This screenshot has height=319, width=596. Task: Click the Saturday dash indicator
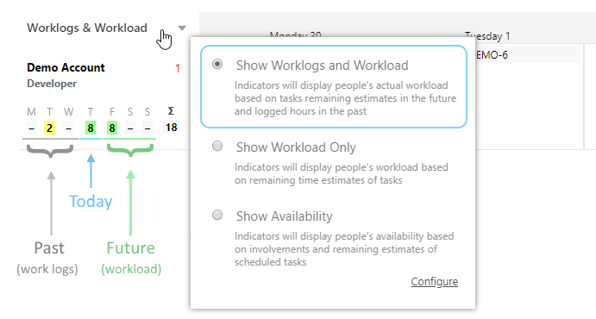click(x=130, y=128)
